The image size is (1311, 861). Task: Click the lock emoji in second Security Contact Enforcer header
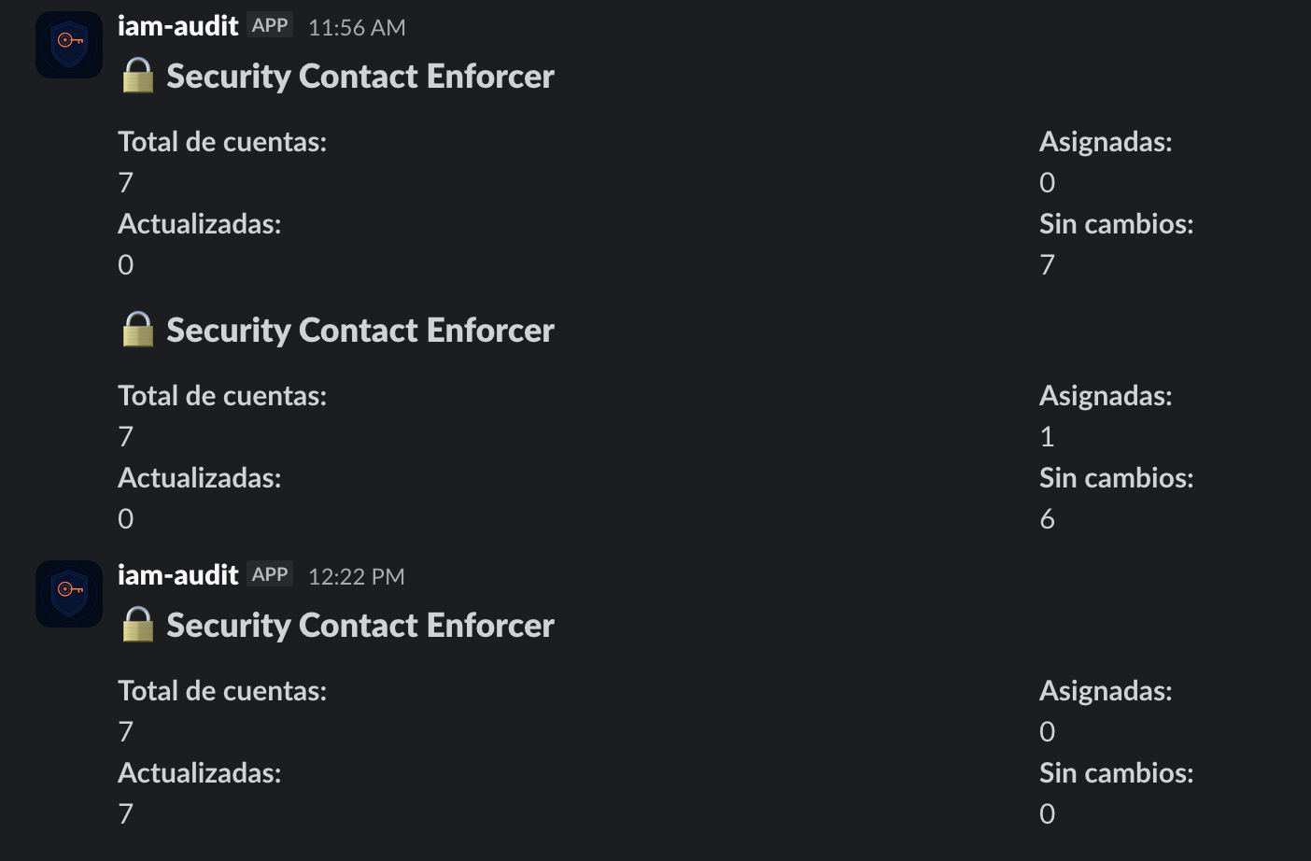click(137, 330)
